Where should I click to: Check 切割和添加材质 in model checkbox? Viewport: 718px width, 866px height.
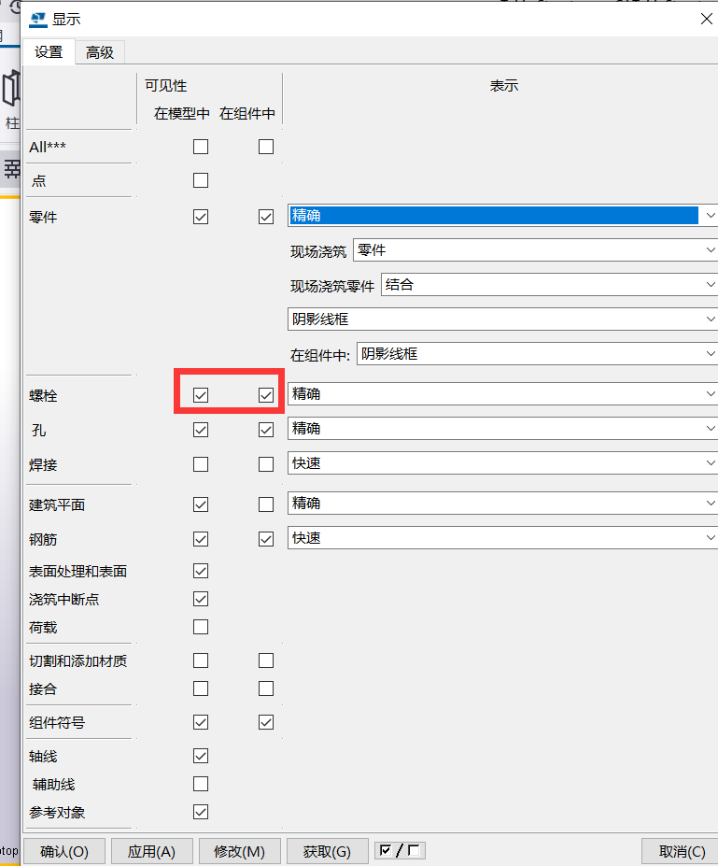[x=201, y=660]
